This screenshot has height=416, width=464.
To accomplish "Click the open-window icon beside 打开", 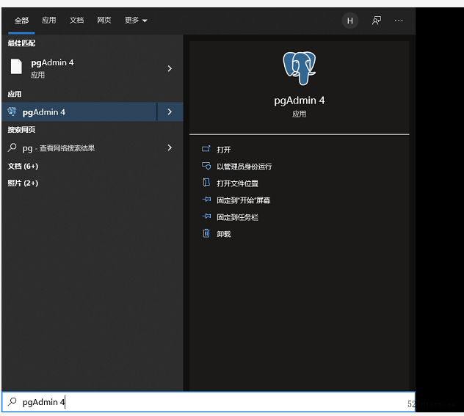I will pyautogui.click(x=206, y=148).
